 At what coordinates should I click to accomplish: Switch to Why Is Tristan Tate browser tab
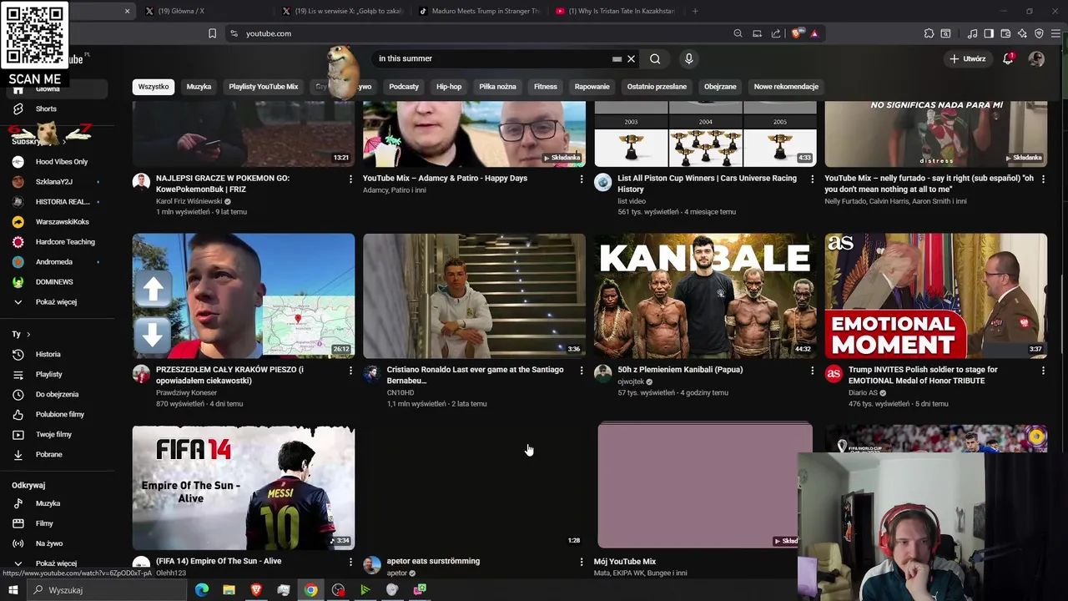click(616, 11)
